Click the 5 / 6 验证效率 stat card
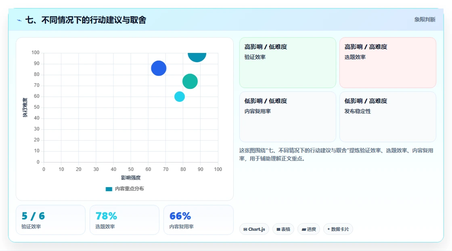The height and width of the screenshot is (251, 452). pos(51,220)
